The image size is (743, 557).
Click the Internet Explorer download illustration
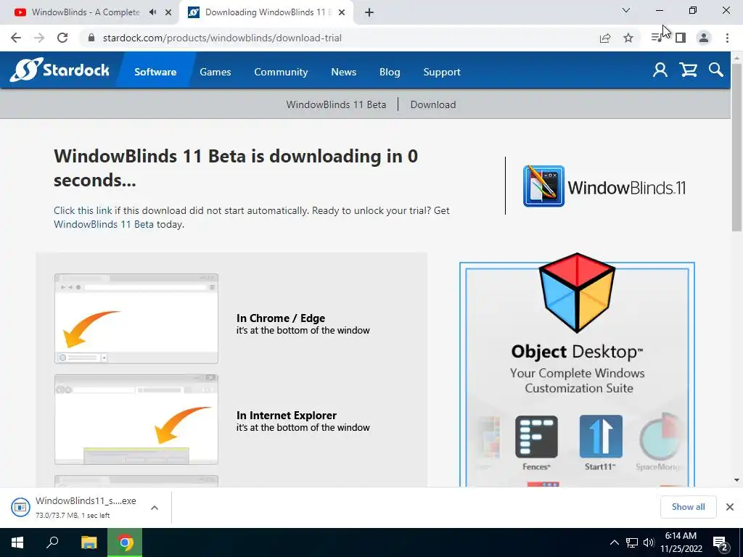[136, 419]
